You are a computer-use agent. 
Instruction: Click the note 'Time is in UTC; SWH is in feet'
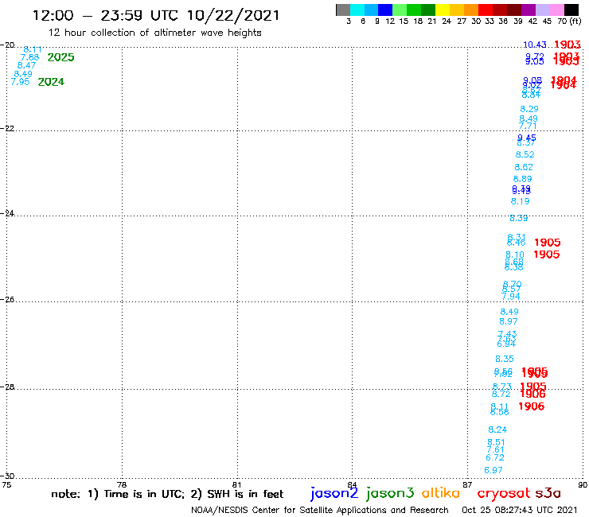point(167,494)
